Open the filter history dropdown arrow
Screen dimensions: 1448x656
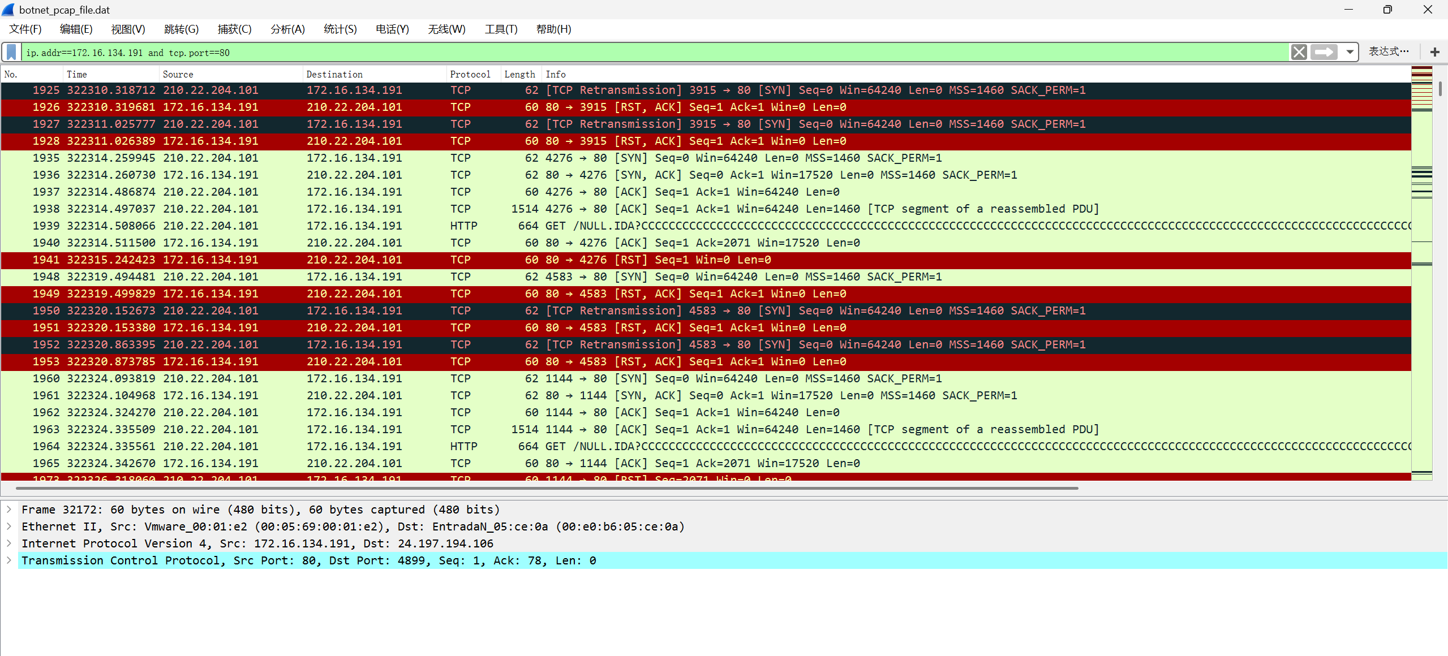(1350, 53)
